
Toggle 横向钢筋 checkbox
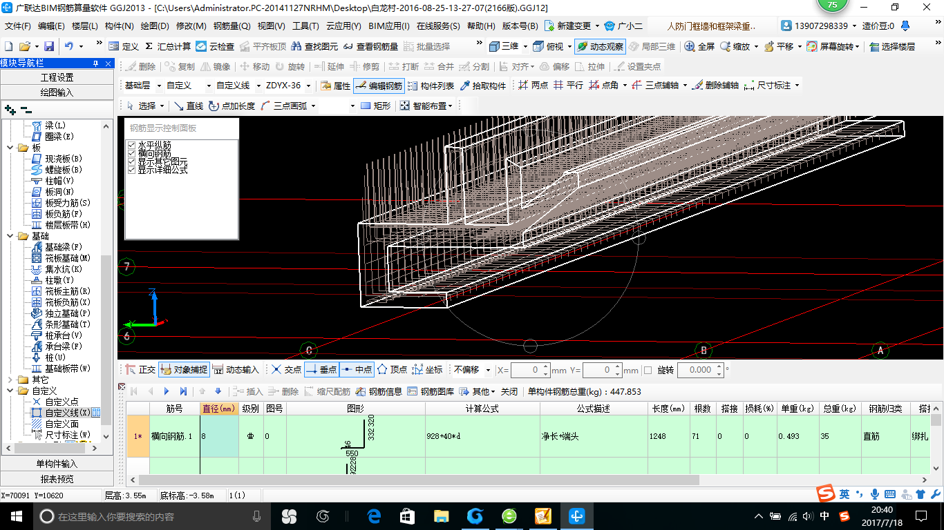[x=131, y=153]
